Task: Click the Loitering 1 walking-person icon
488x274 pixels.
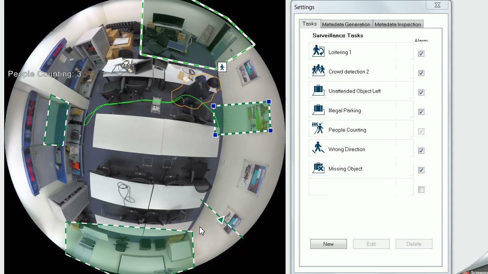Action: click(318, 51)
